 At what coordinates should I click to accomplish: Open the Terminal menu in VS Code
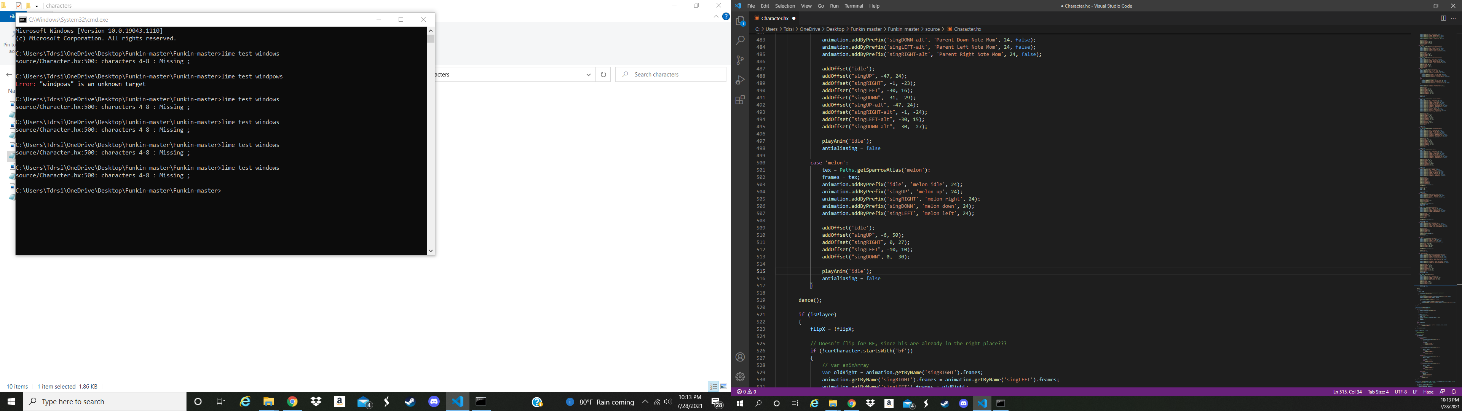click(x=854, y=6)
